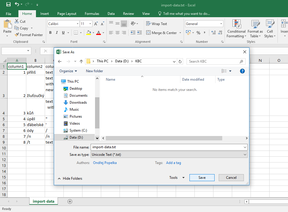Switch to the Formulas tab
Image resolution: width=288 pixels, height=212 pixels.
(x=92, y=14)
